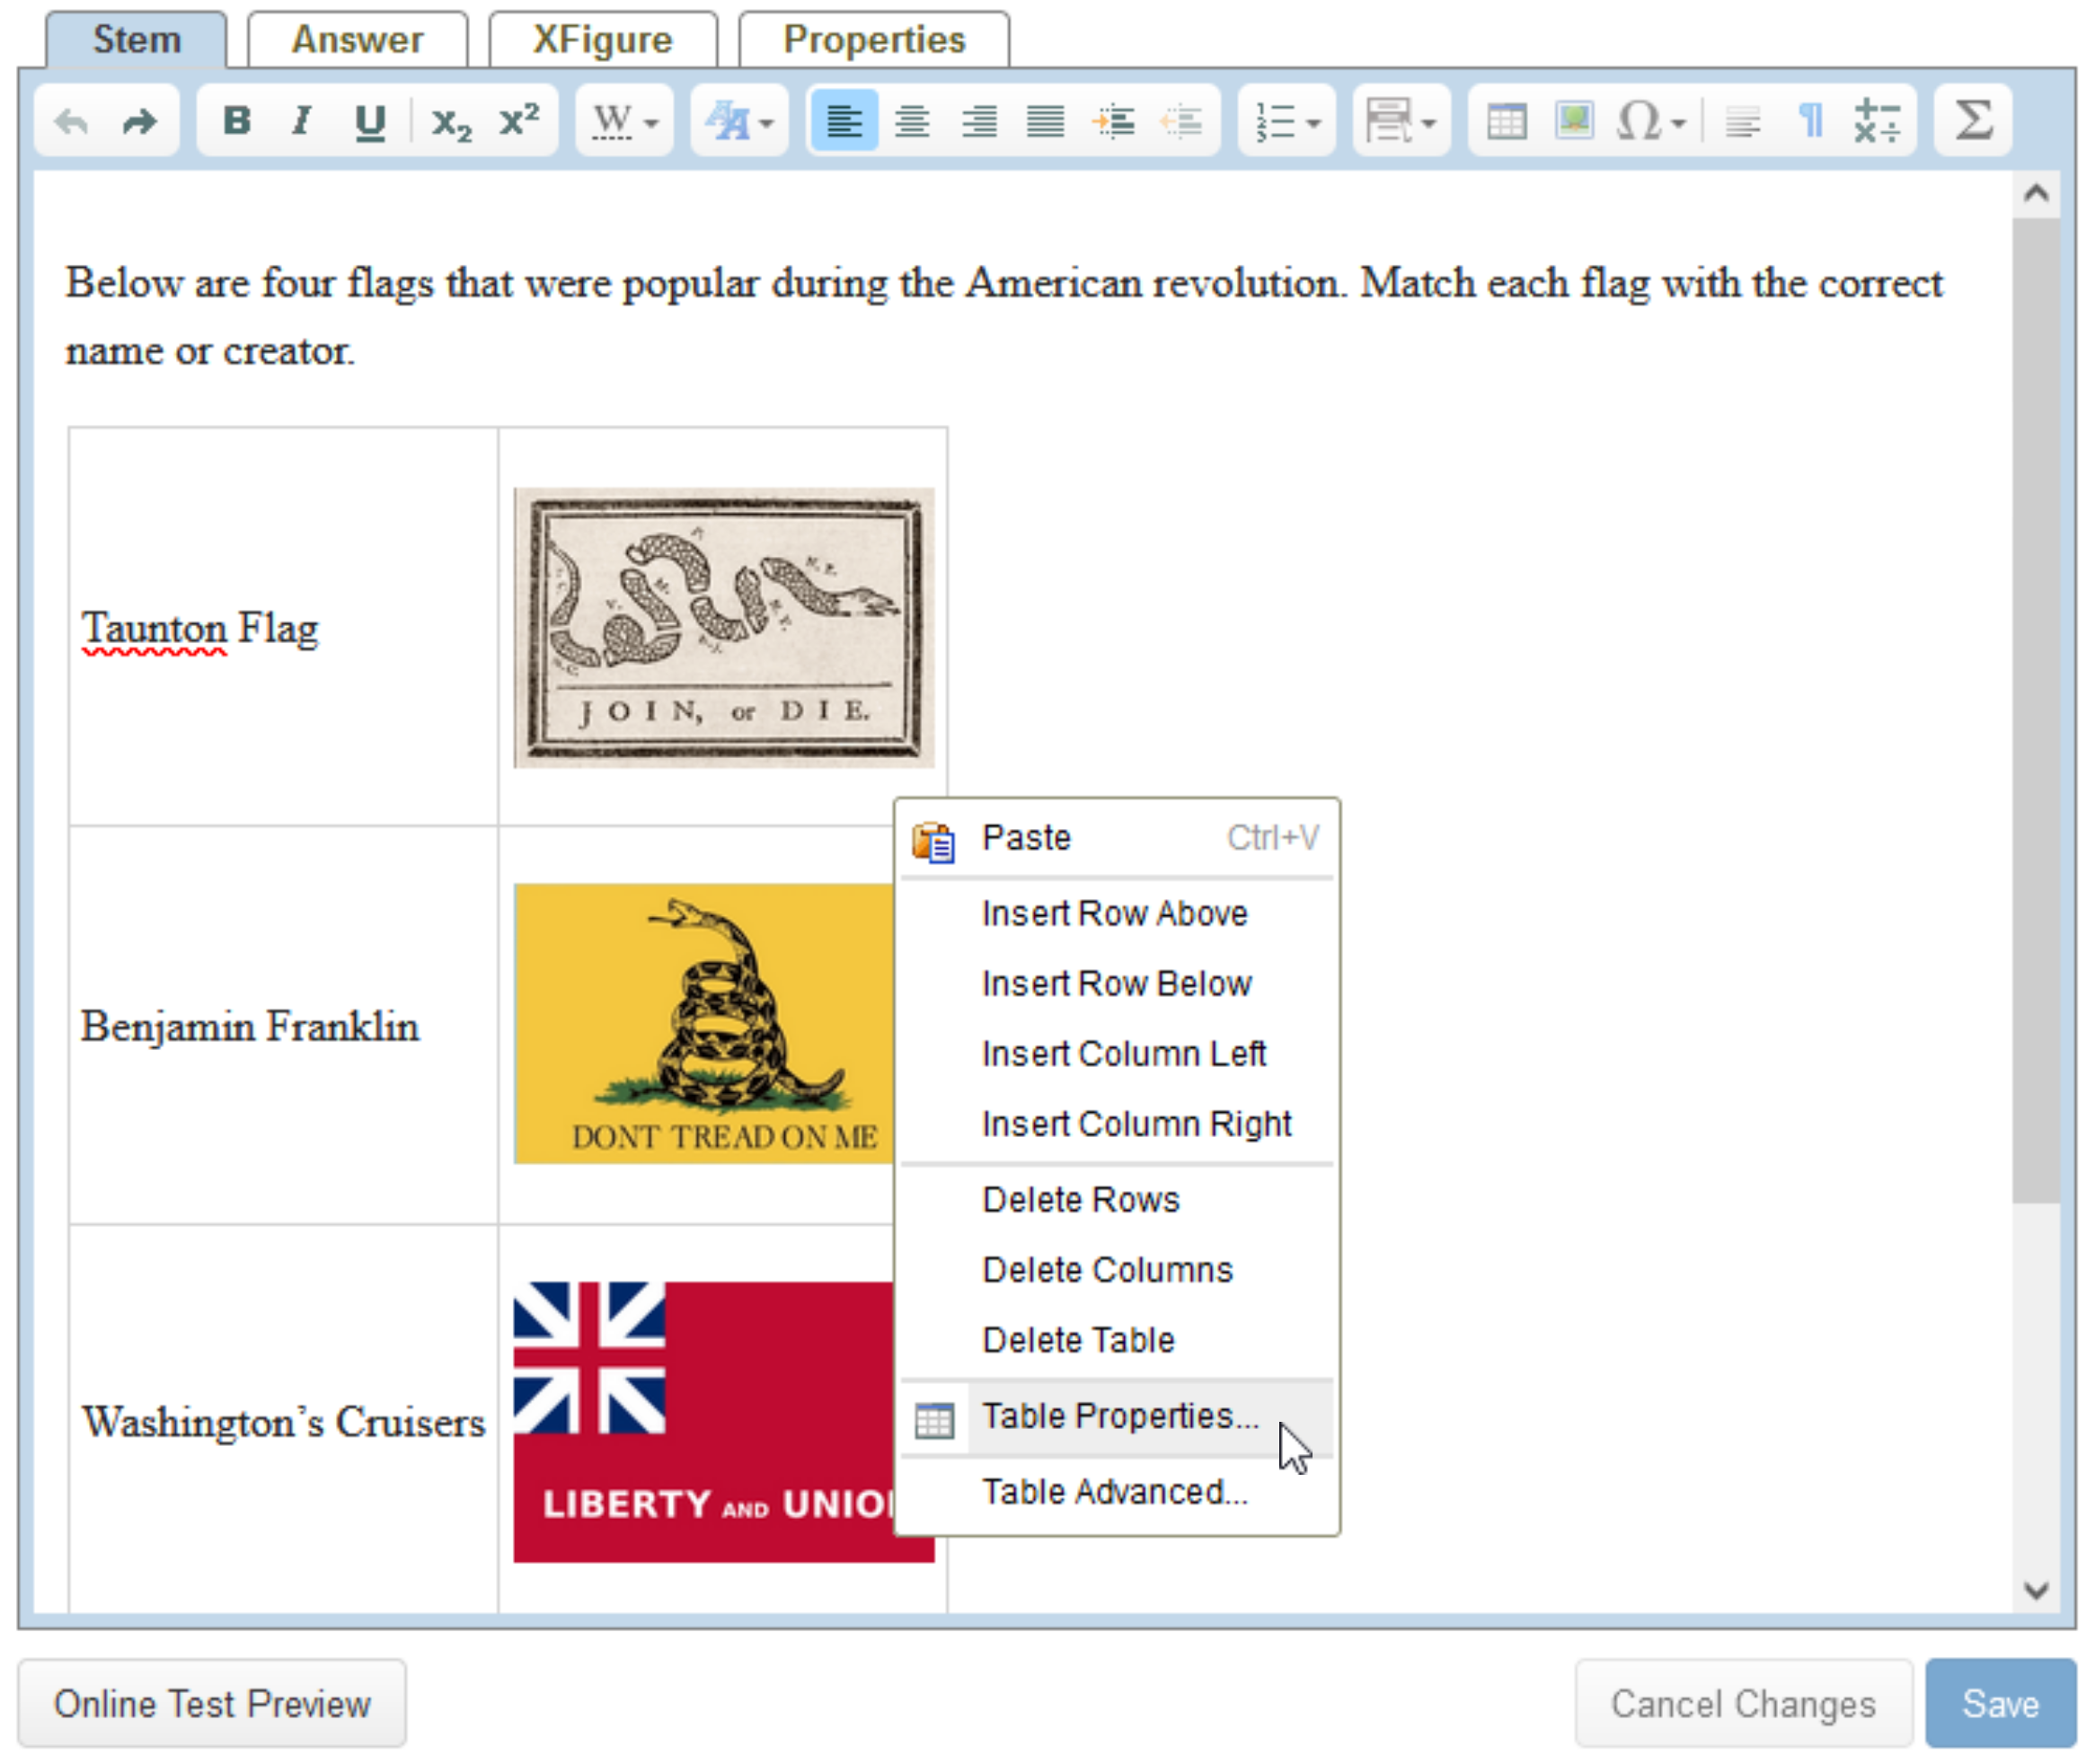The height and width of the screenshot is (1764, 2095).
Task: Click the Sigma equation icon
Action: [1973, 122]
